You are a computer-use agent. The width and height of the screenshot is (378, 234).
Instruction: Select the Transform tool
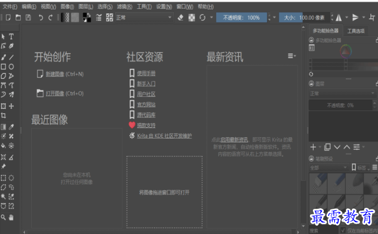click(3, 106)
